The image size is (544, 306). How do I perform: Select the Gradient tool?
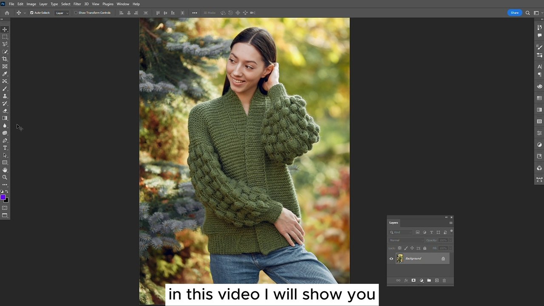click(x=5, y=118)
